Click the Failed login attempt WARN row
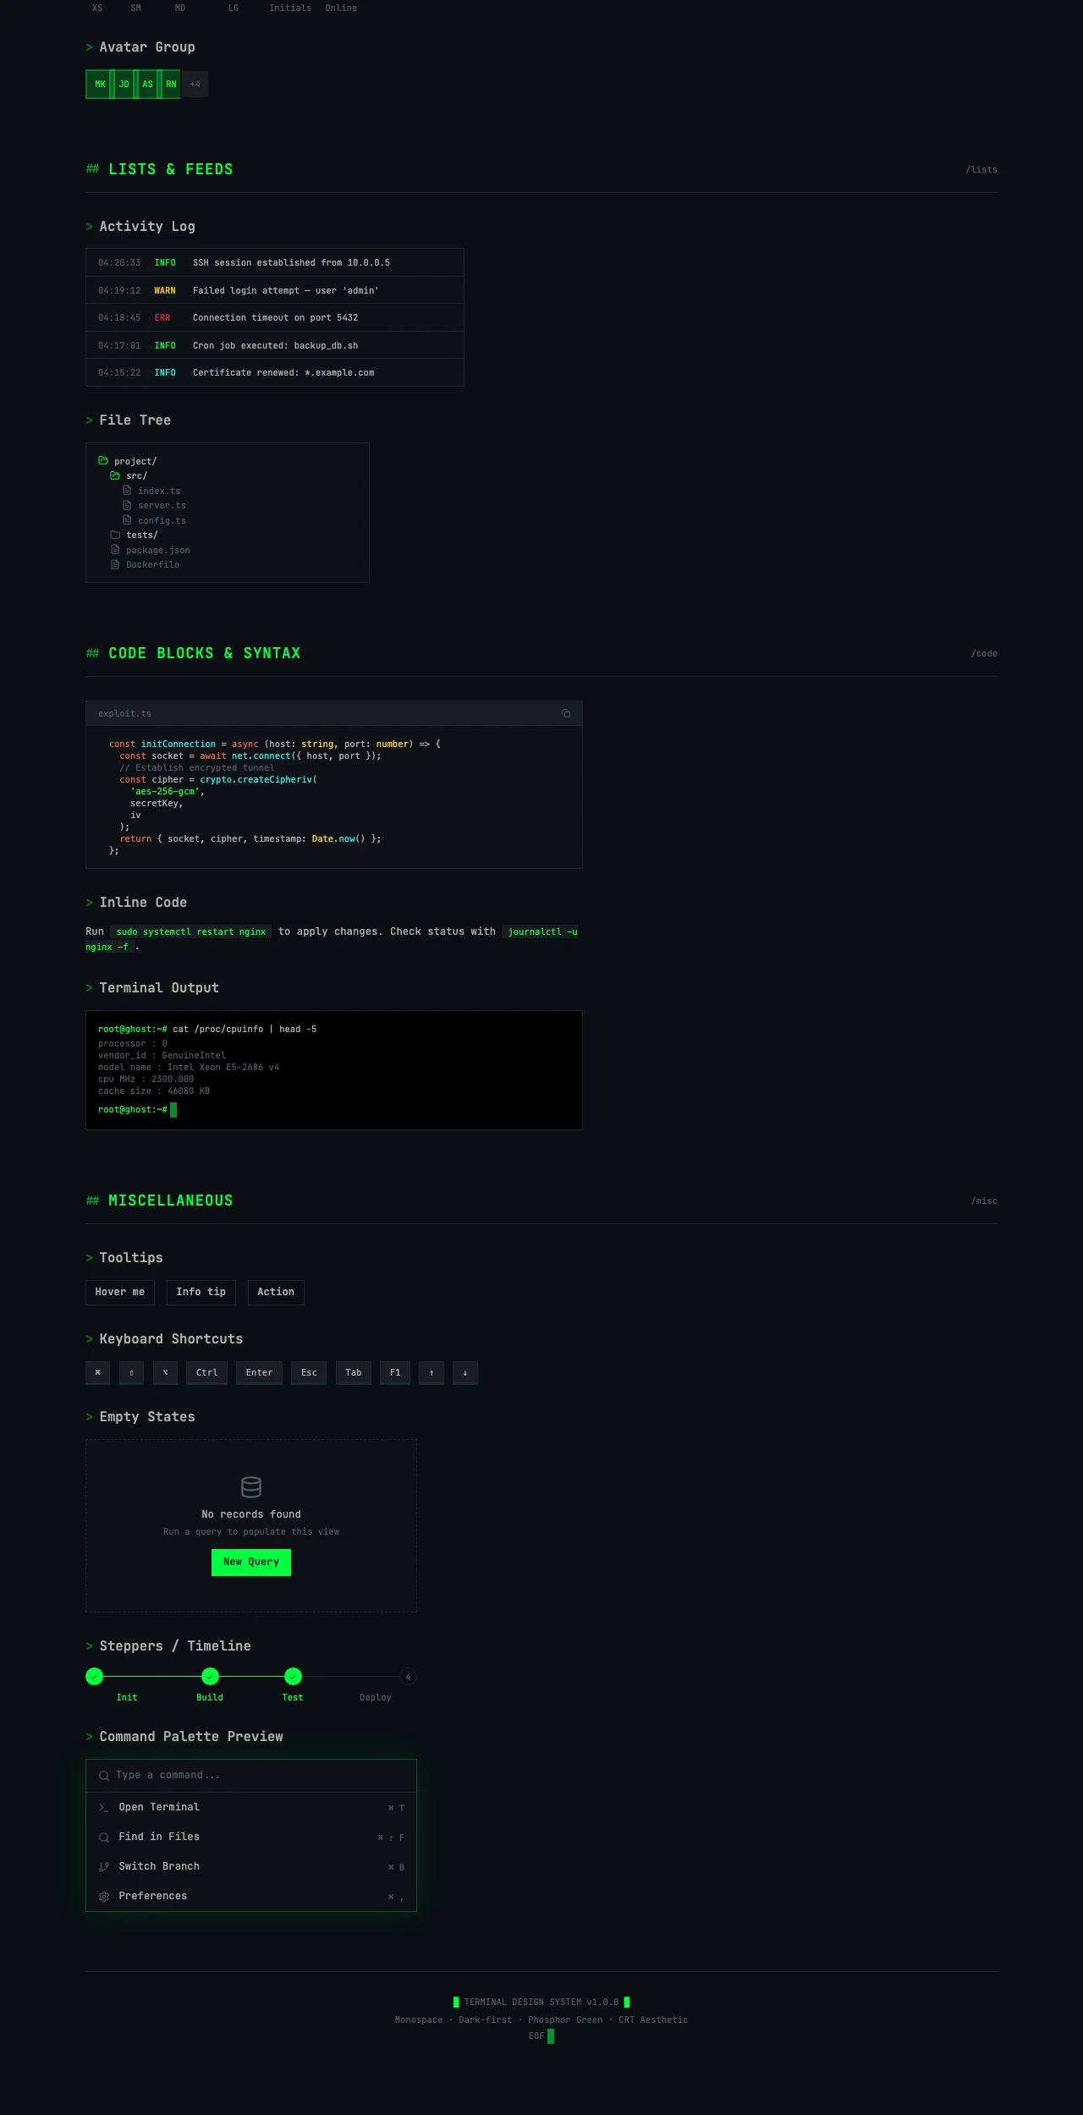1083x2115 pixels. [275, 290]
